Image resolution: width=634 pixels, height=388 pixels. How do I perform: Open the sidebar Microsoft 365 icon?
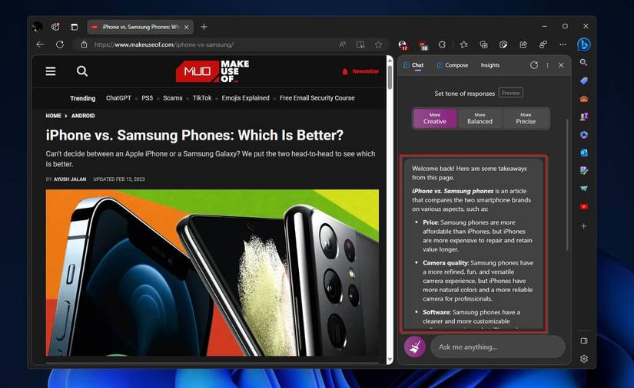pyautogui.click(x=583, y=135)
